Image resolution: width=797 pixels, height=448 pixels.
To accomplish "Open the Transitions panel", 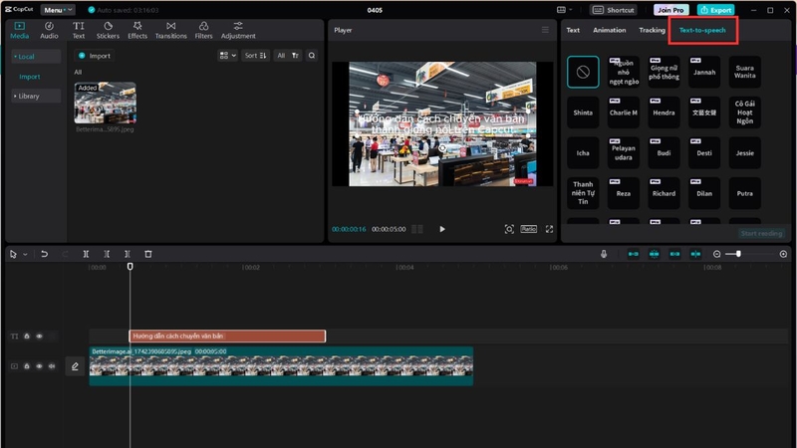I will (170, 30).
